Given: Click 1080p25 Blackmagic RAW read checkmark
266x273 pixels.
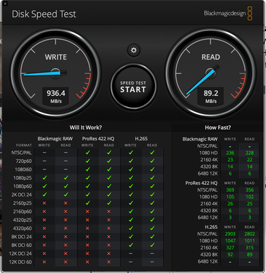Looking at the screenshot, I should click(66, 177).
